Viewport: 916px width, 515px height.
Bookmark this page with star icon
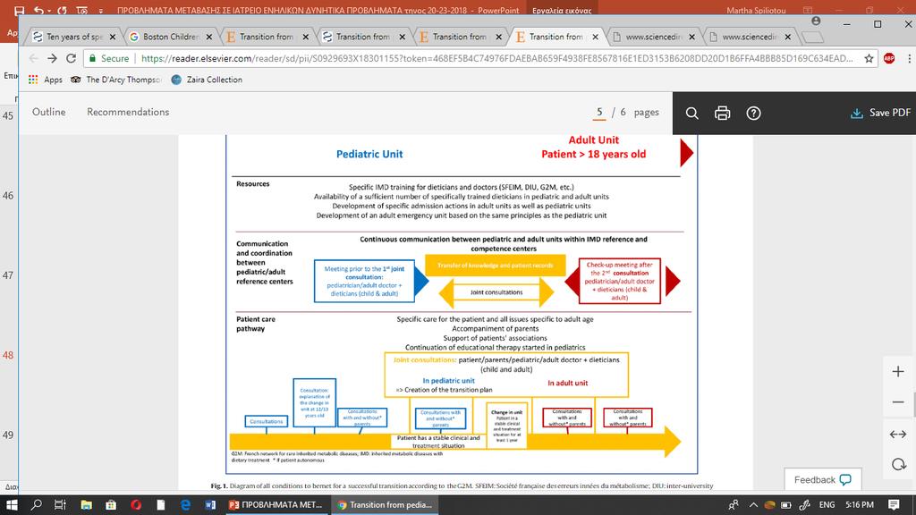[x=869, y=58]
